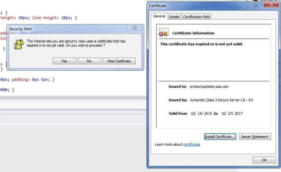Select the Symantec Class 3 Secure Server CA text
Image resolution: width=281 pixels, height=172 pixels.
221,100
